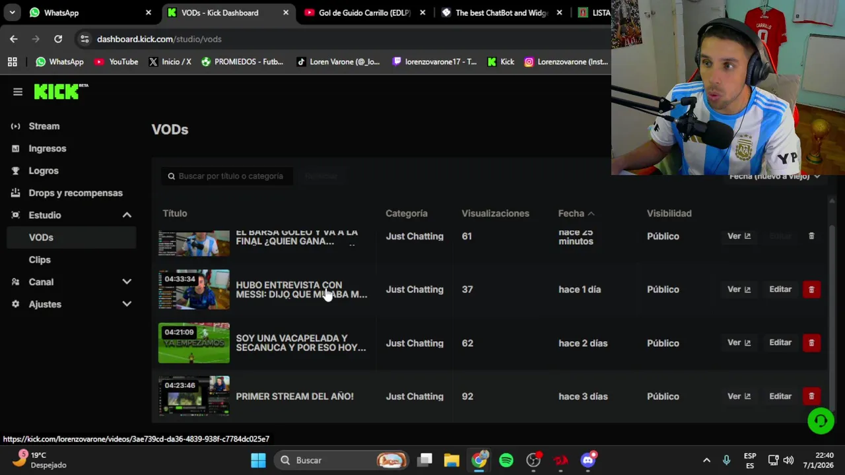Show hidden tray icons chevron
The width and height of the screenshot is (845, 475).
pos(706,460)
